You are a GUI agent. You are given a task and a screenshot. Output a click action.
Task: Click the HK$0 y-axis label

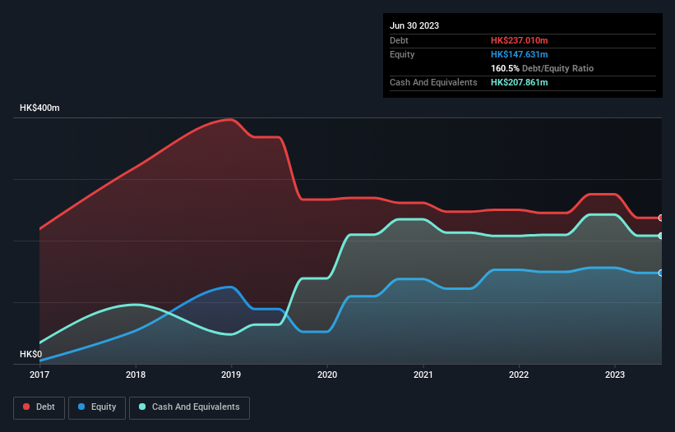pyautogui.click(x=31, y=354)
